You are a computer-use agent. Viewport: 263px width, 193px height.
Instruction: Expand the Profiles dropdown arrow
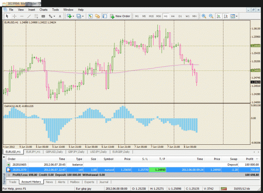coord(83,16)
